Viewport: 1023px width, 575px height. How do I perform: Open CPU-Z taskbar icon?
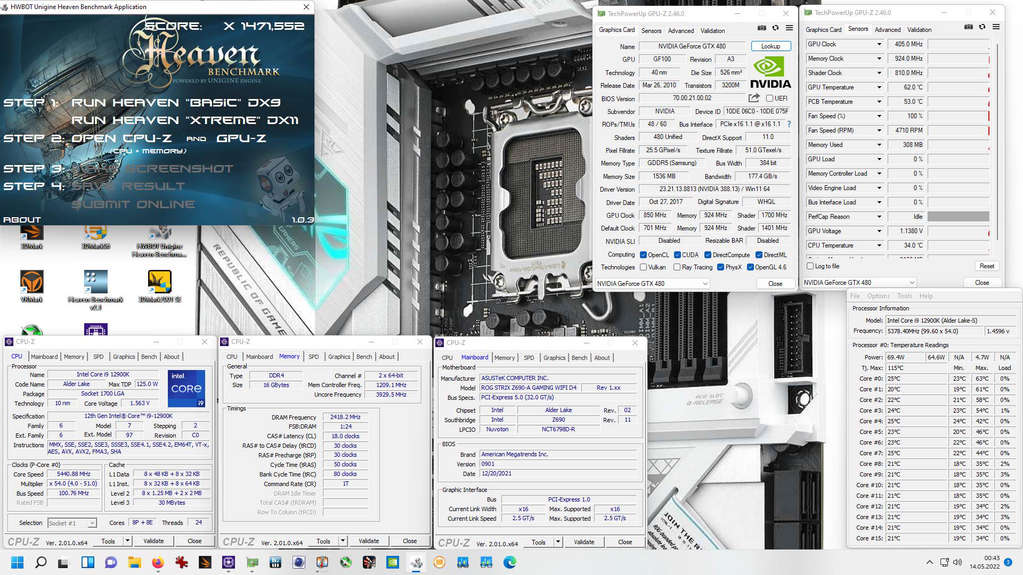click(x=228, y=562)
